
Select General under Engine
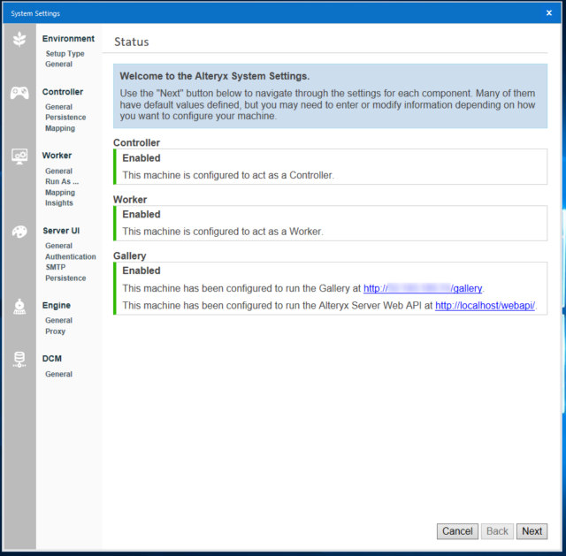[58, 320]
